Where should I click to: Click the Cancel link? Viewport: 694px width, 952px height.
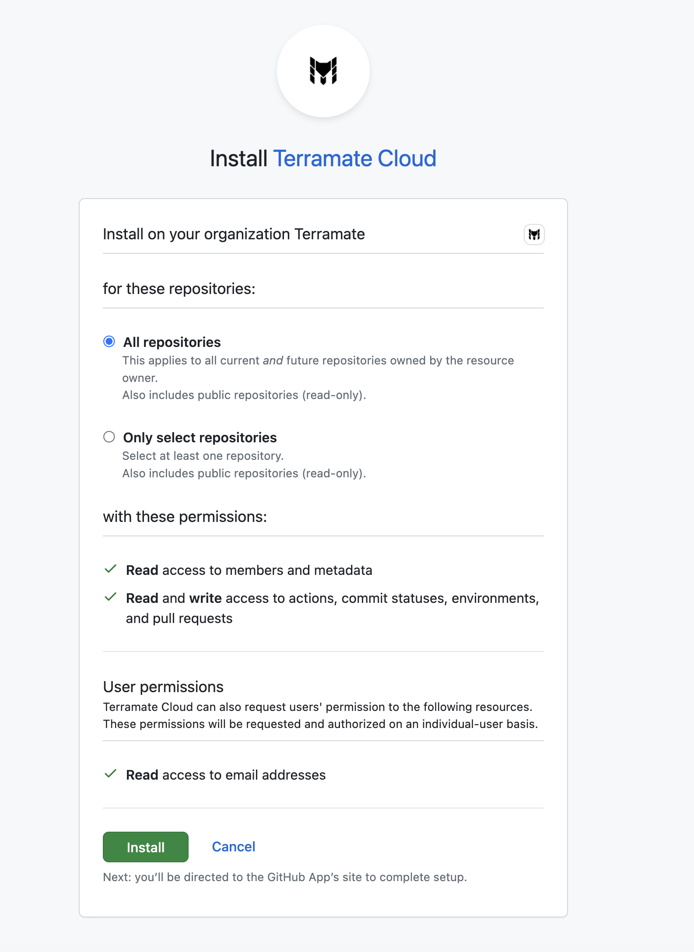click(234, 847)
